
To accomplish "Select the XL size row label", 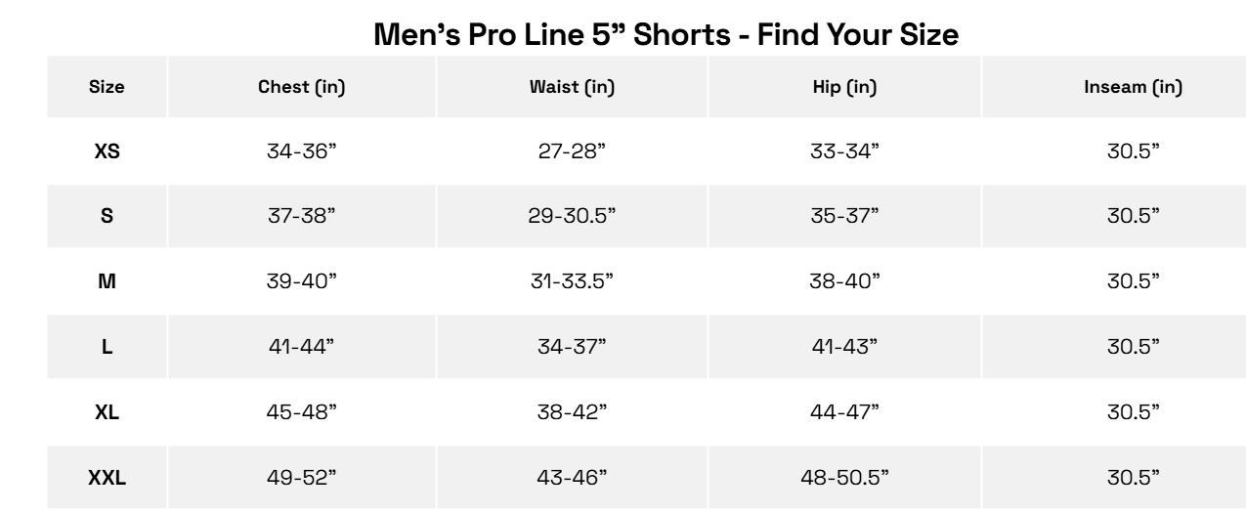I will [107, 412].
